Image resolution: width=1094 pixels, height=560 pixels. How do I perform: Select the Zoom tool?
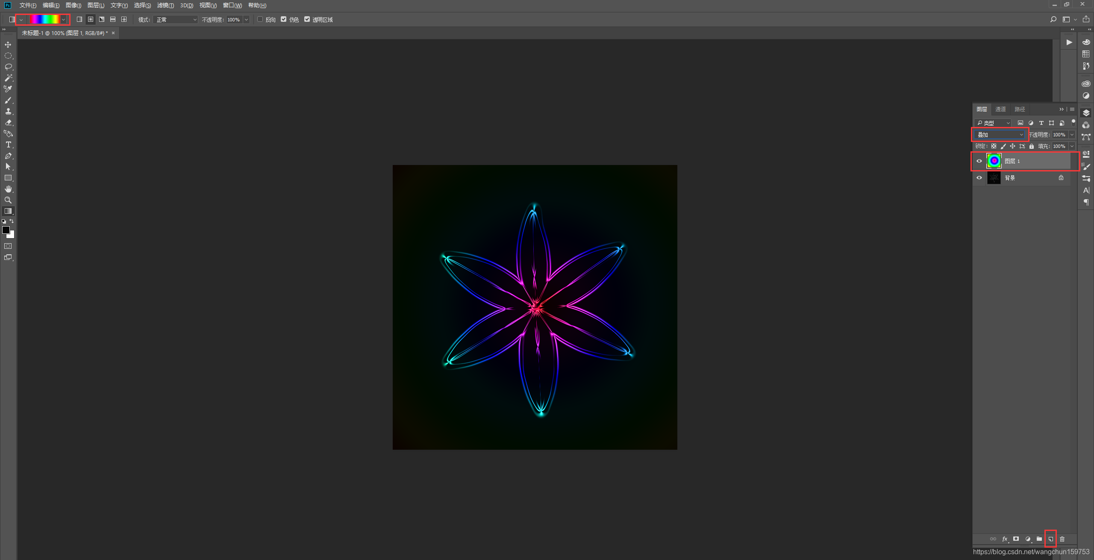(x=8, y=200)
